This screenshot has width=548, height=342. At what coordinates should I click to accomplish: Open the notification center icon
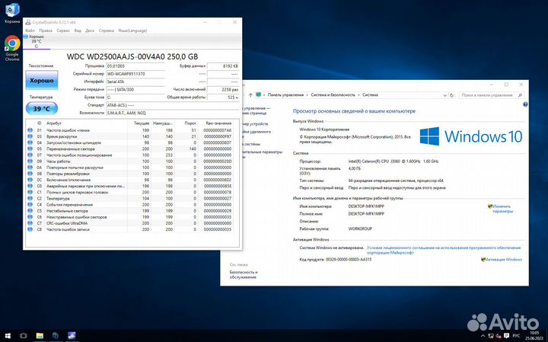(x=507, y=336)
